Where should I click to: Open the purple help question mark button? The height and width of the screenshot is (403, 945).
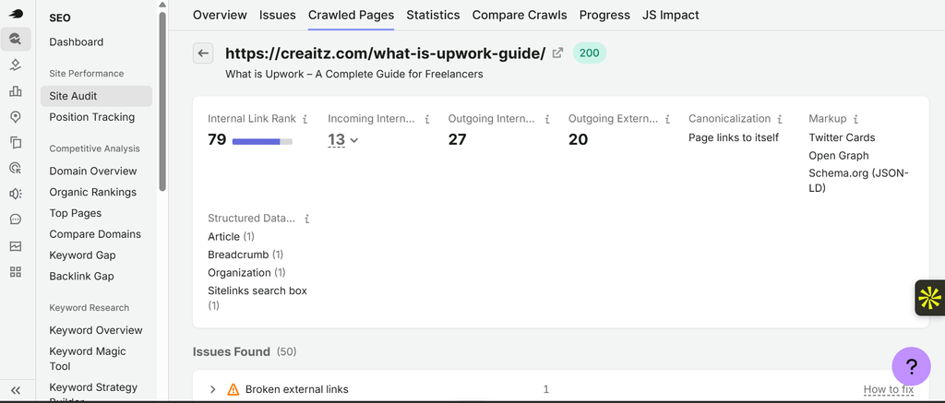pos(911,366)
